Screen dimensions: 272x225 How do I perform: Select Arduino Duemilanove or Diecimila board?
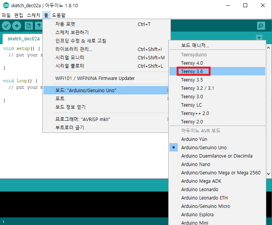pos(217,156)
